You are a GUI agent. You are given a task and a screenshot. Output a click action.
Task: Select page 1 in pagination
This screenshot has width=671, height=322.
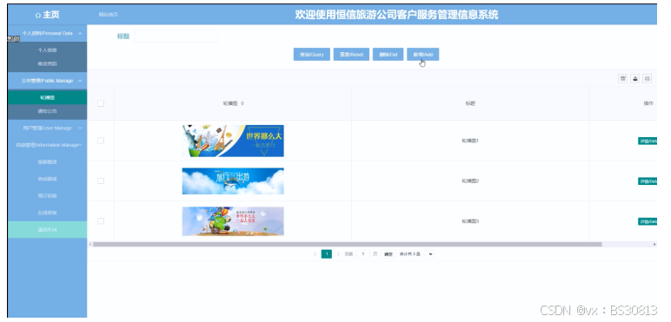pos(327,254)
